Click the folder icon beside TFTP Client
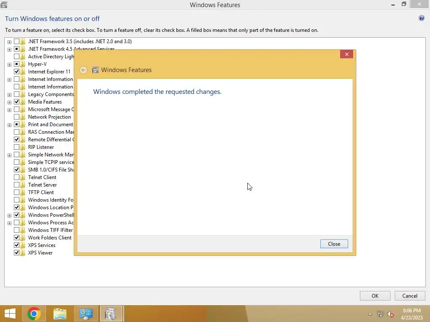Viewport: 430px width, 322px height. click(23, 192)
